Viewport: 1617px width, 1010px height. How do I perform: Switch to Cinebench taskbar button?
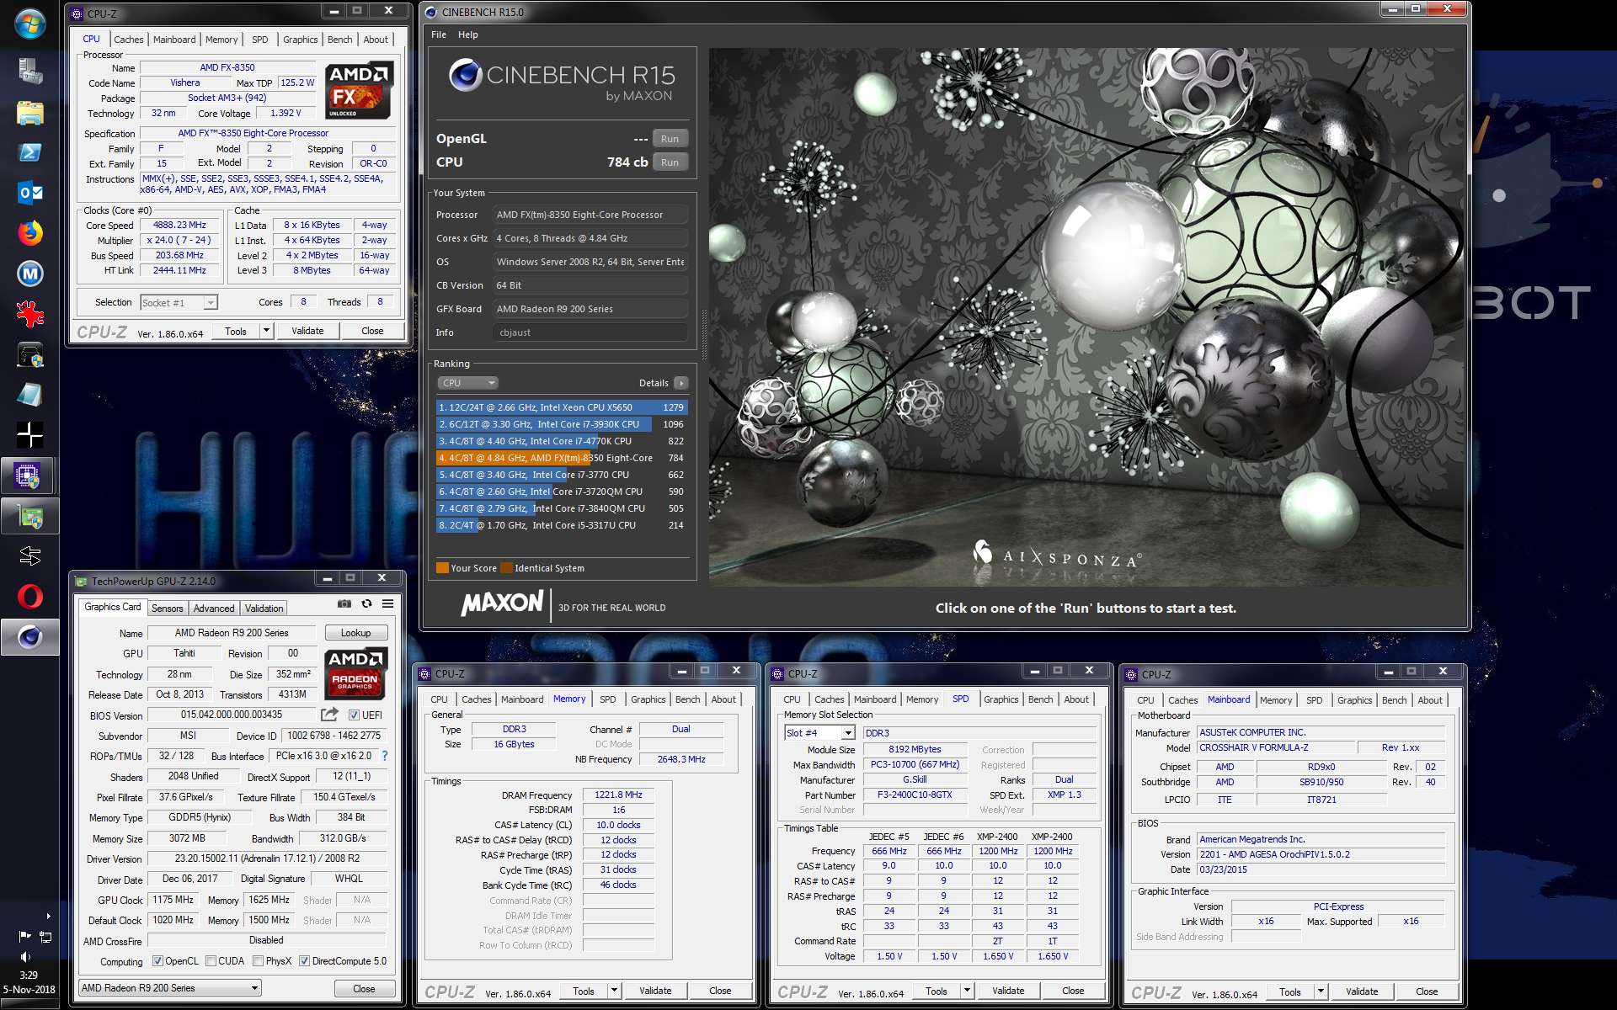coord(29,637)
